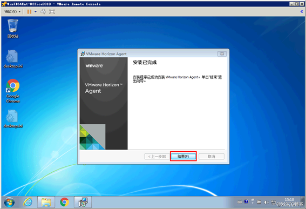Open the Windows Start menu orb

[x=9, y=202]
